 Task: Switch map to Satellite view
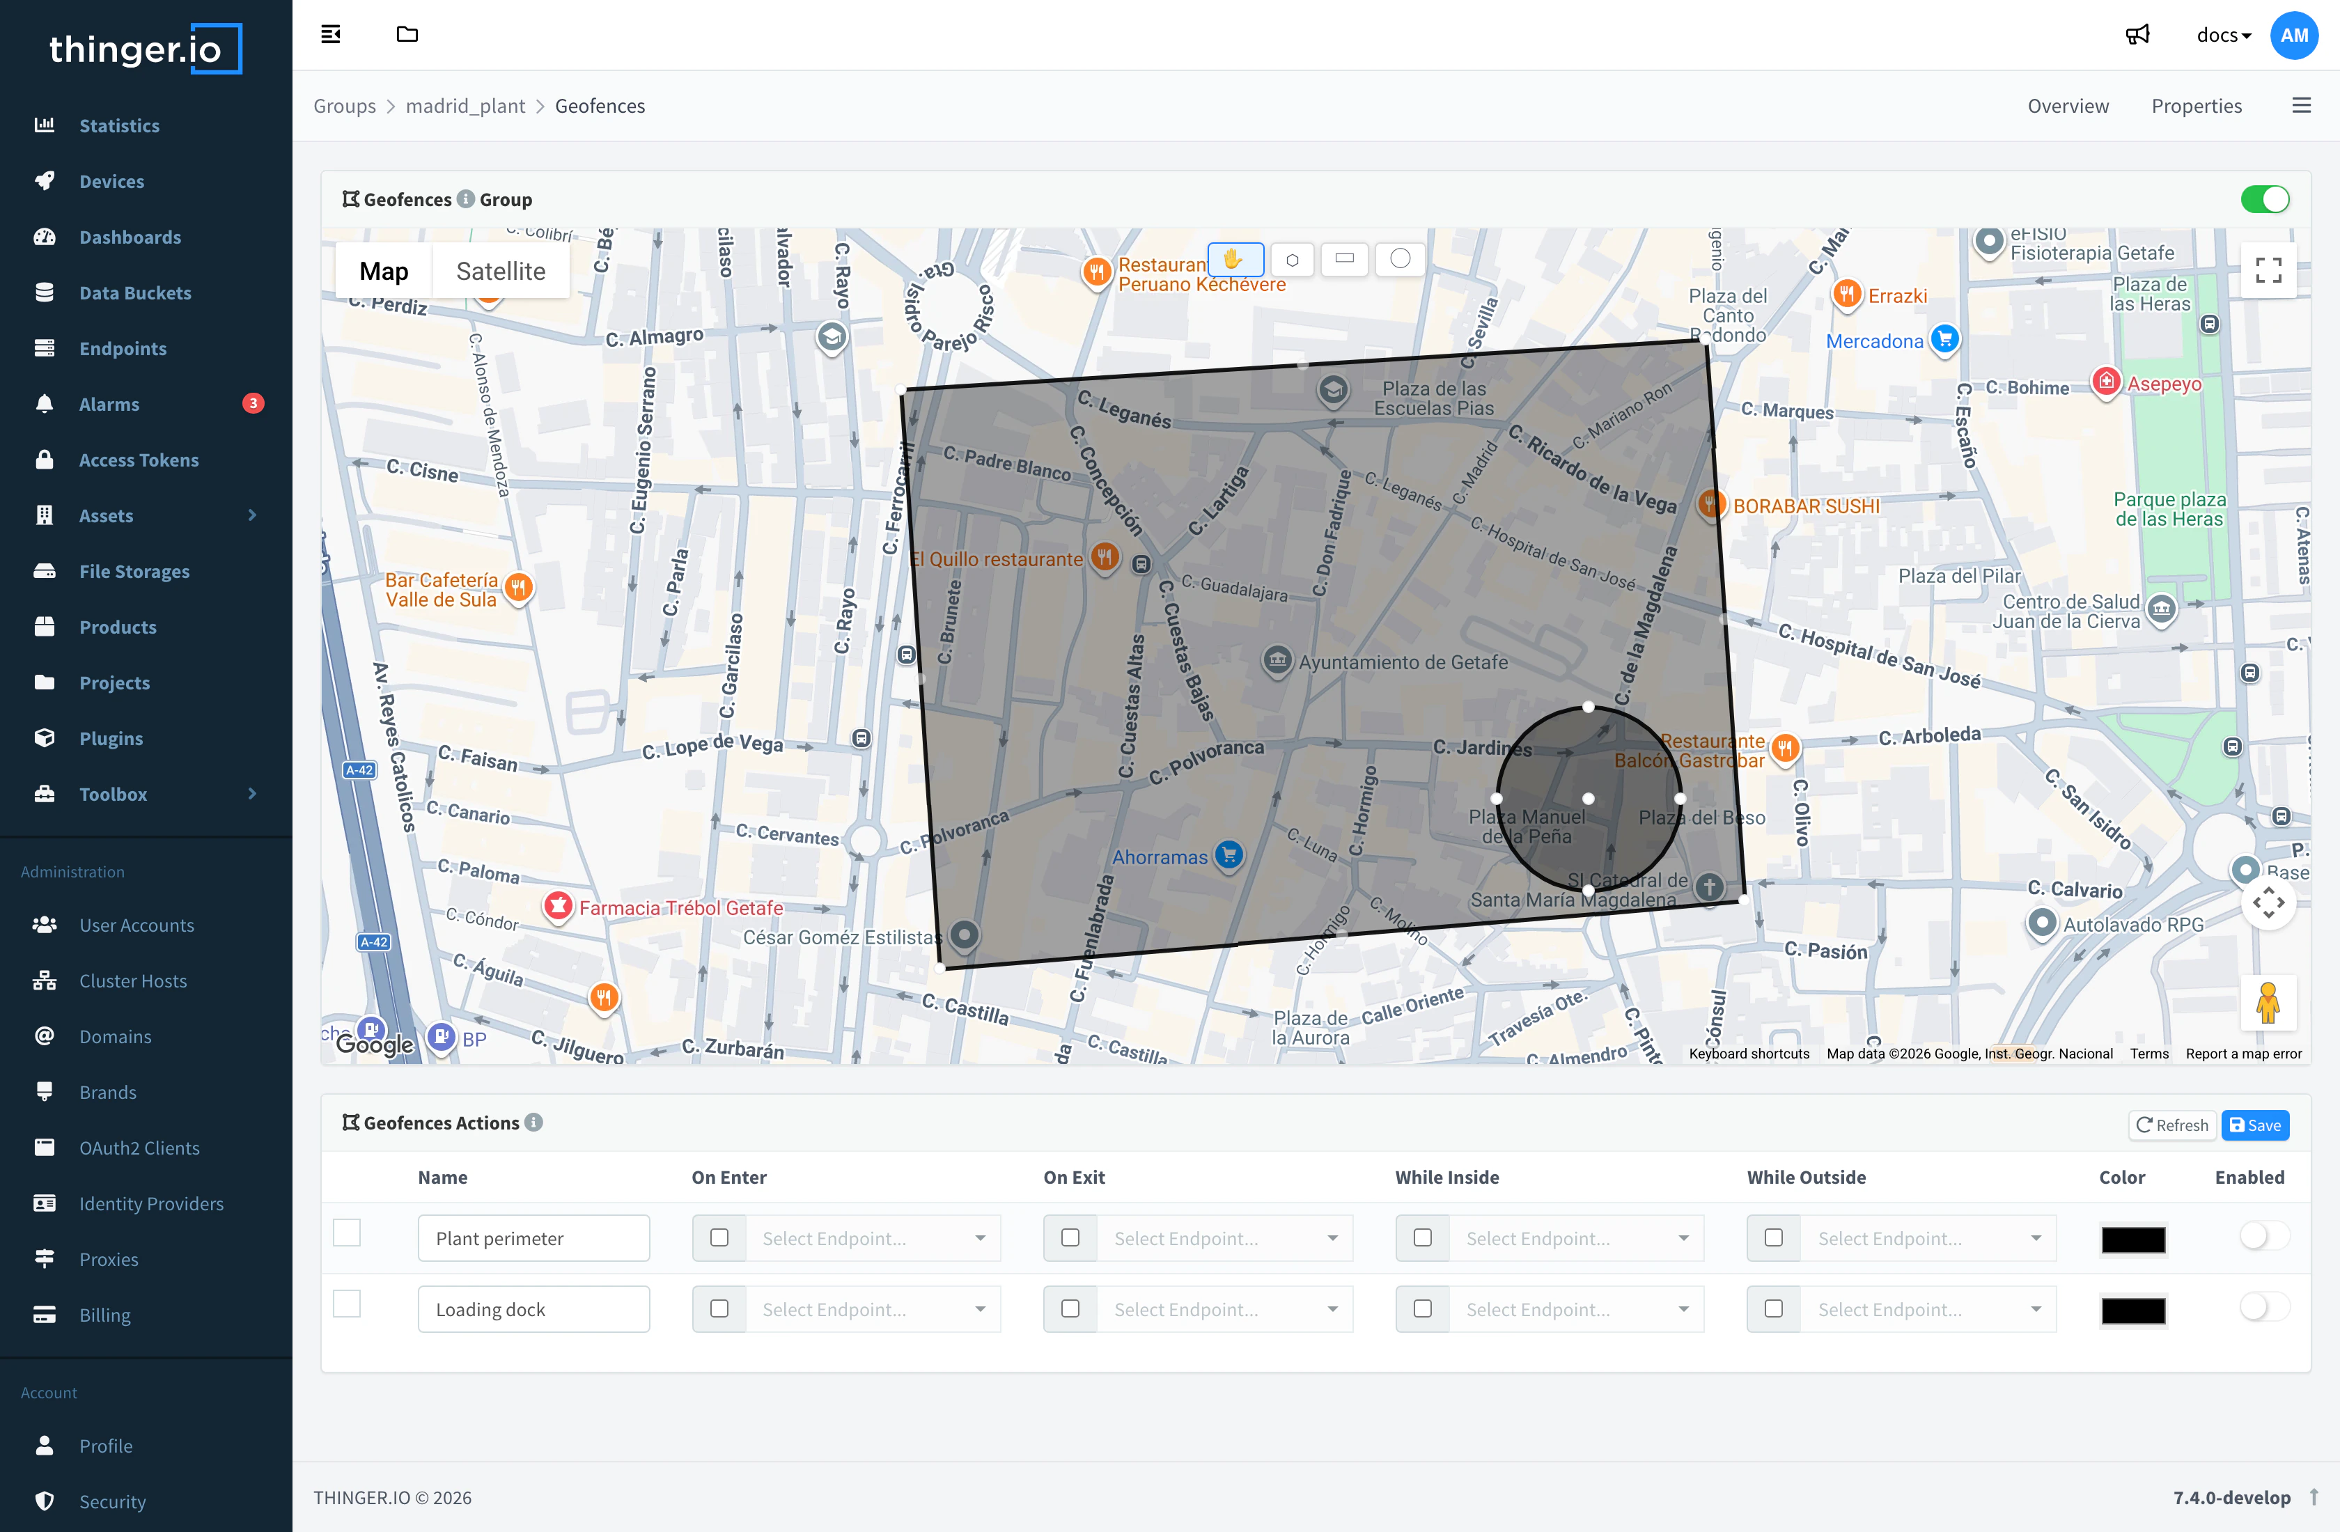click(x=501, y=270)
